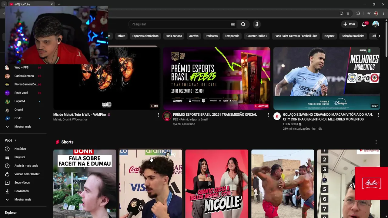Image resolution: width=388 pixels, height=218 pixels.
Task: Select the Mixes filter chip
Action: coord(121,36)
